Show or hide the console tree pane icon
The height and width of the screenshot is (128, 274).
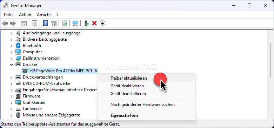click(24, 23)
